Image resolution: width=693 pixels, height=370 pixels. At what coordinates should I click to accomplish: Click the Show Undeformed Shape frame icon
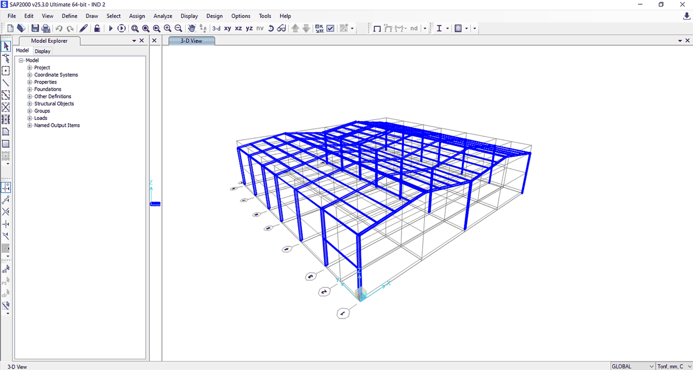[377, 28]
